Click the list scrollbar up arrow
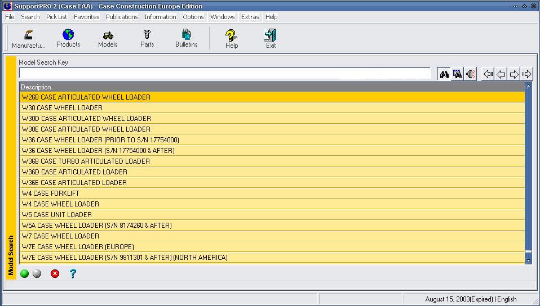 pyautogui.click(x=528, y=86)
